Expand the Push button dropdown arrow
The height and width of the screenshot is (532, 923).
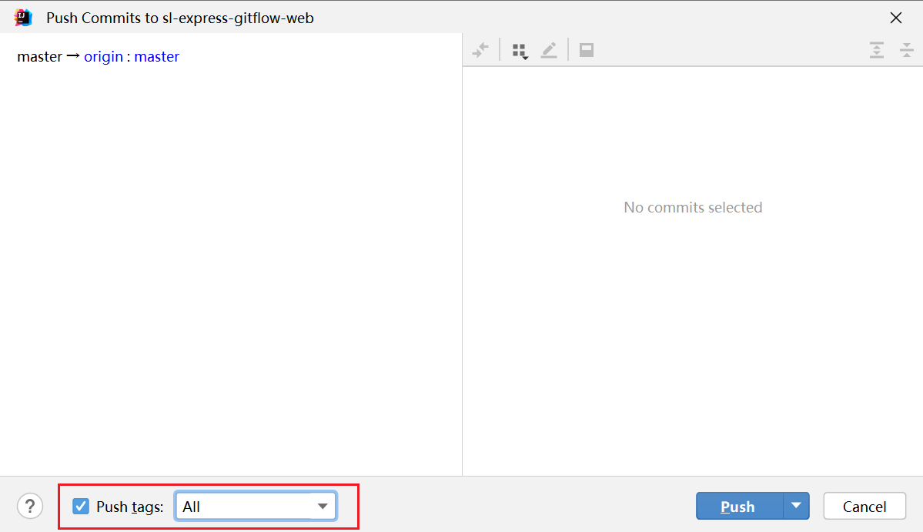(x=797, y=506)
